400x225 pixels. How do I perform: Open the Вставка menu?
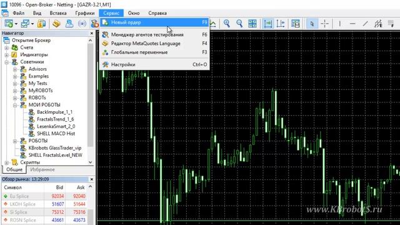(58, 13)
